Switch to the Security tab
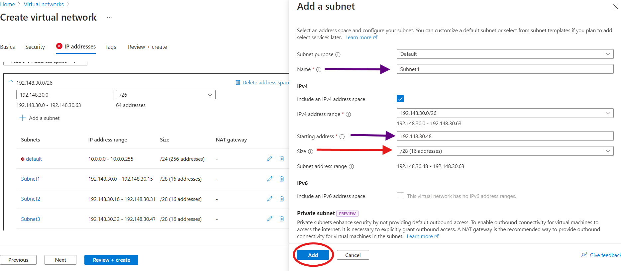The image size is (621, 271). (35, 47)
